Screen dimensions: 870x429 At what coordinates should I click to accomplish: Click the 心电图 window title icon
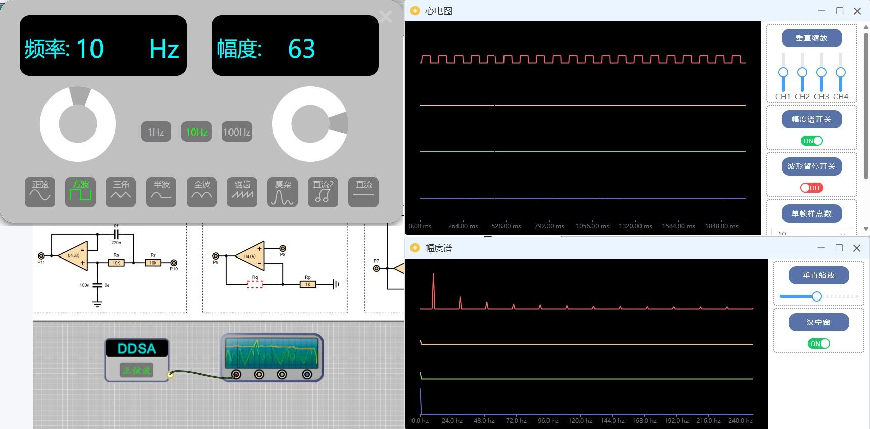tap(415, 11)
